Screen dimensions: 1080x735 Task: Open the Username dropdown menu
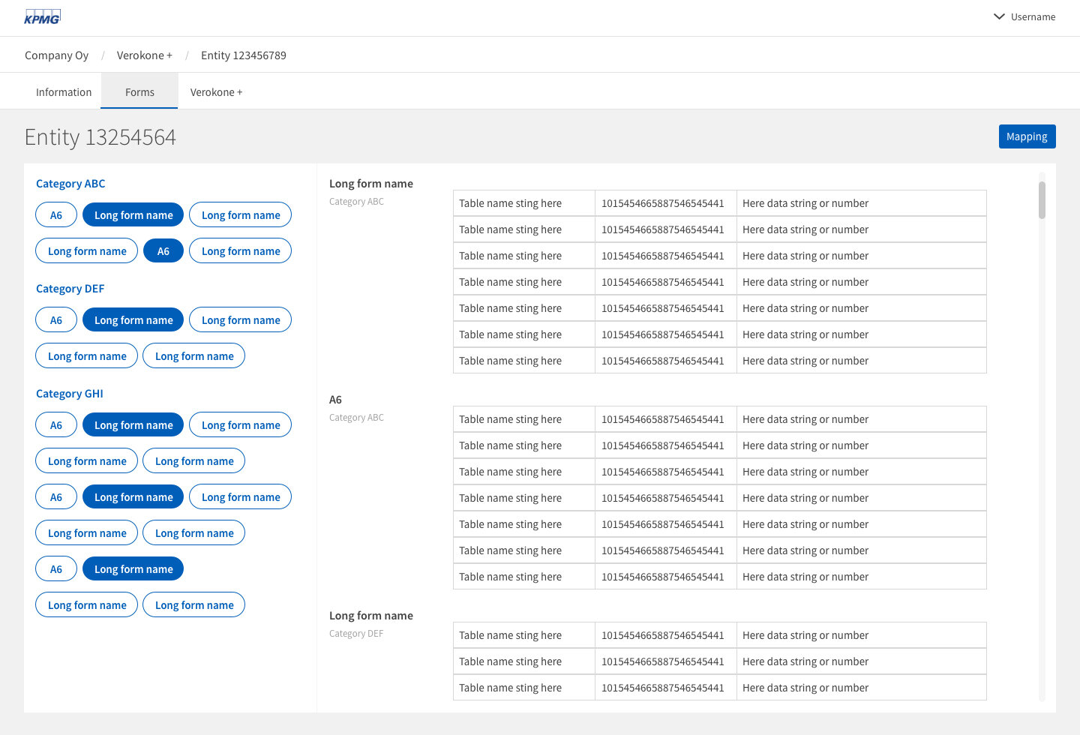(1024, 16)
